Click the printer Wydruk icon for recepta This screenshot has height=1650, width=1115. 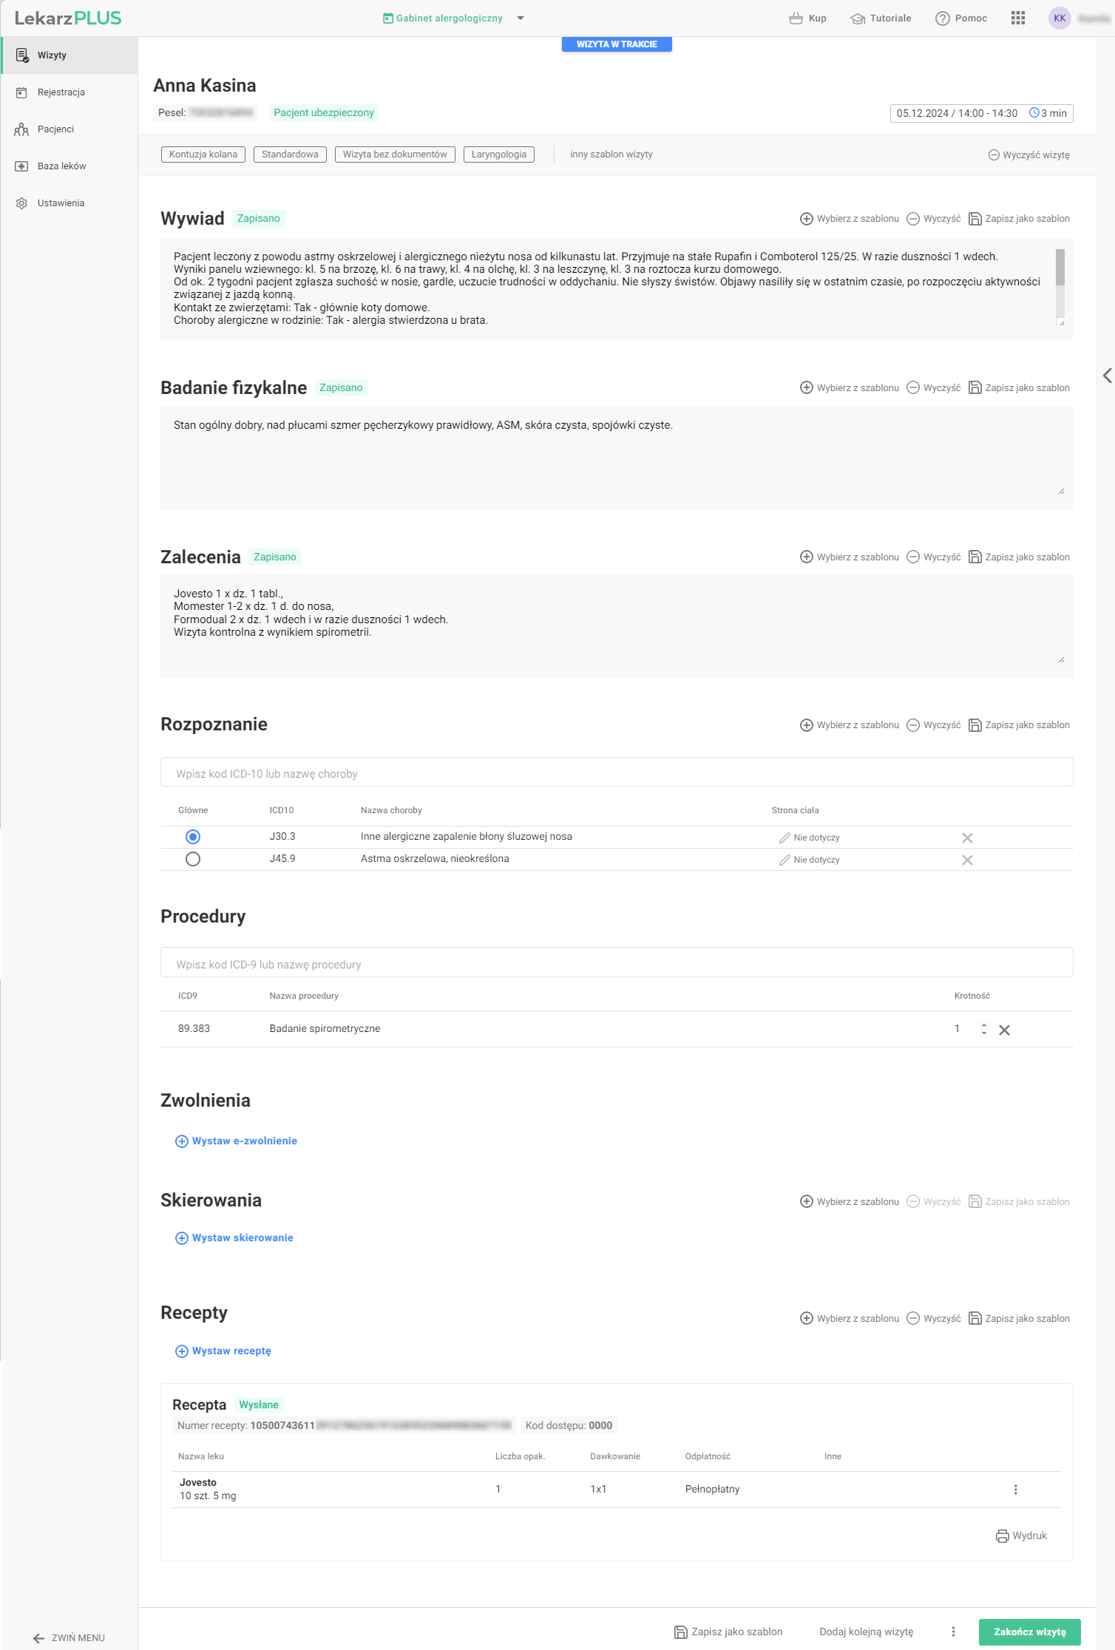point(1002,1535)
